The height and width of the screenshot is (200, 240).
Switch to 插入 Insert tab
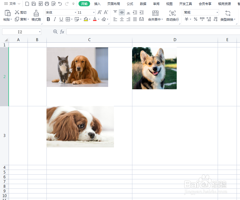[x=97, y=4]
